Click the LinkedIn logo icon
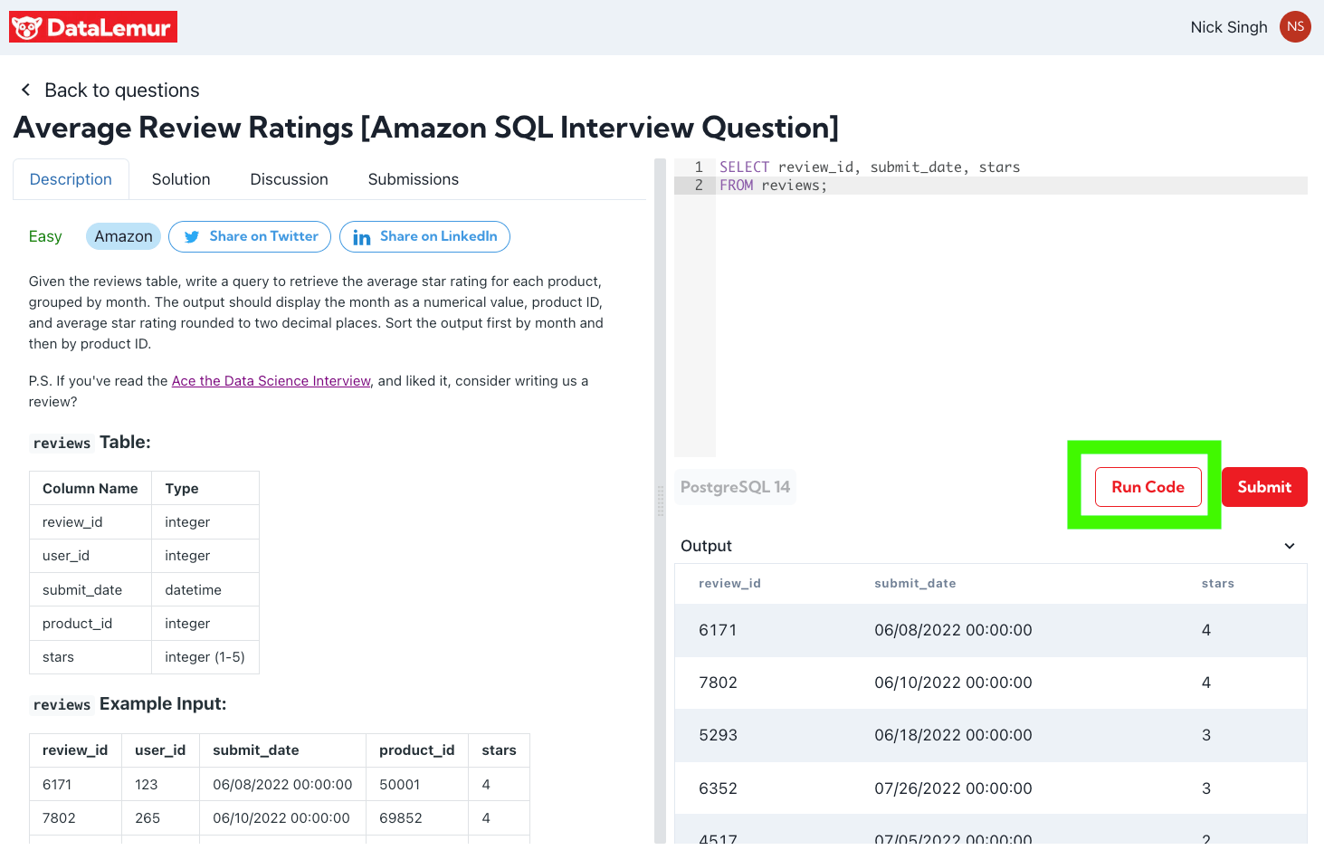 362,237
